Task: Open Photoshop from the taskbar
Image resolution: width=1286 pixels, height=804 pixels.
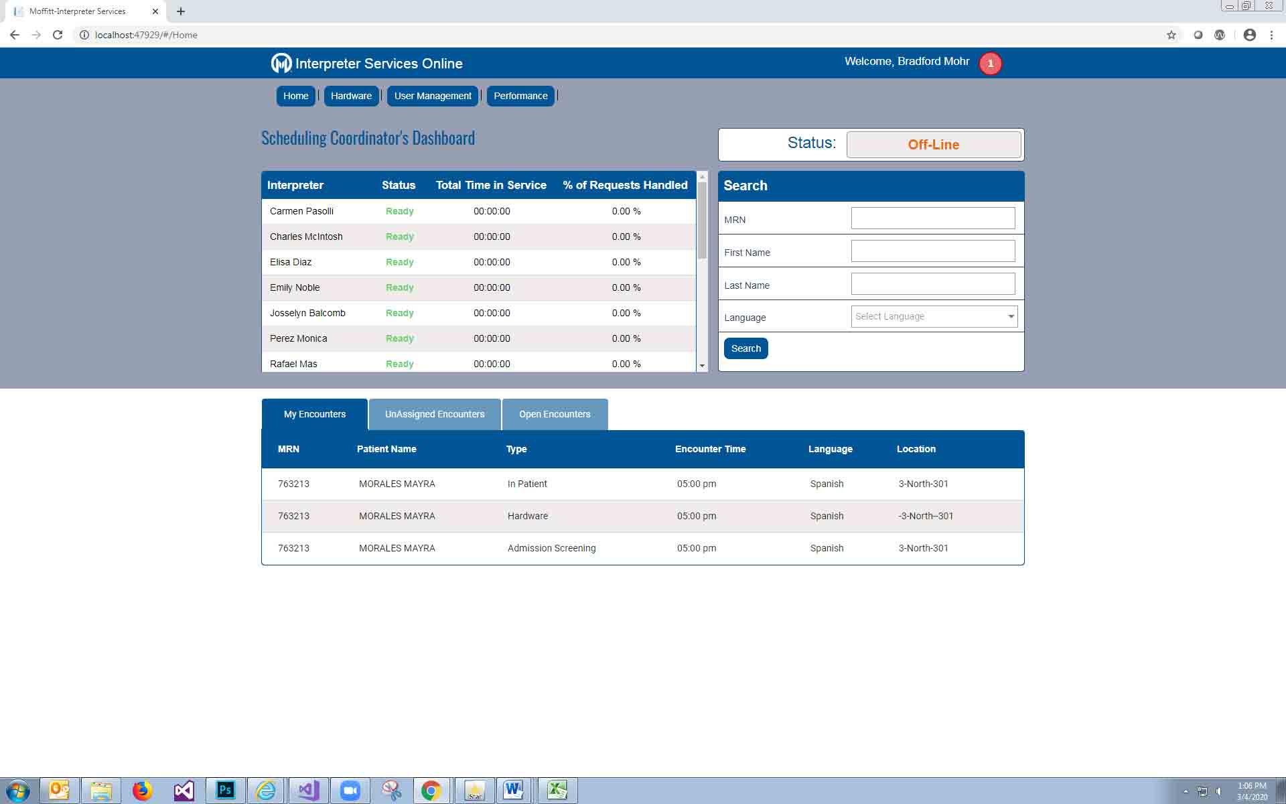Action: [x=226, y=791]
